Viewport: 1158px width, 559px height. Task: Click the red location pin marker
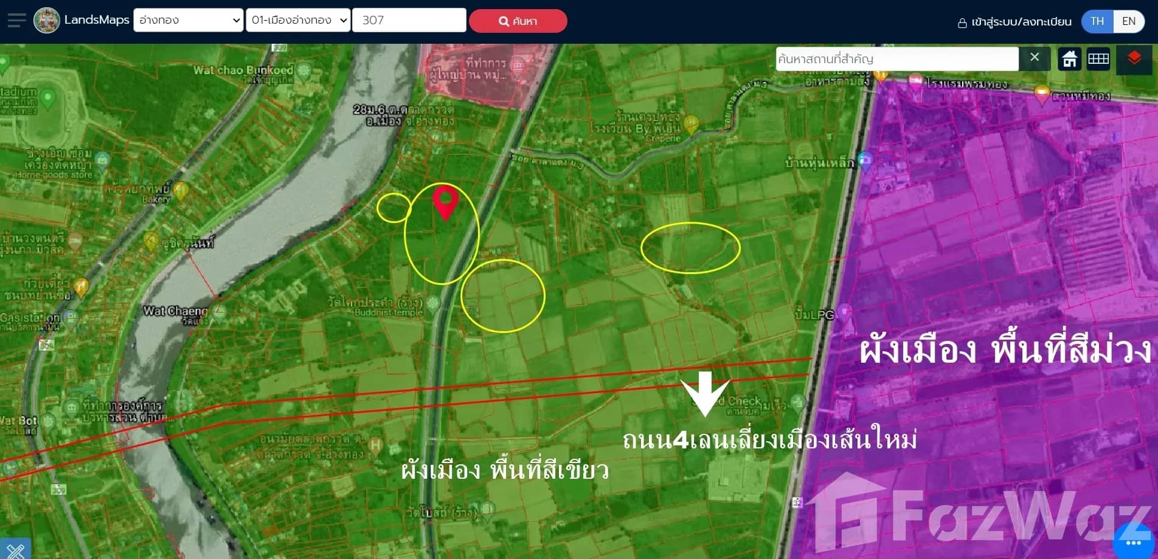(x=445, y=201)
